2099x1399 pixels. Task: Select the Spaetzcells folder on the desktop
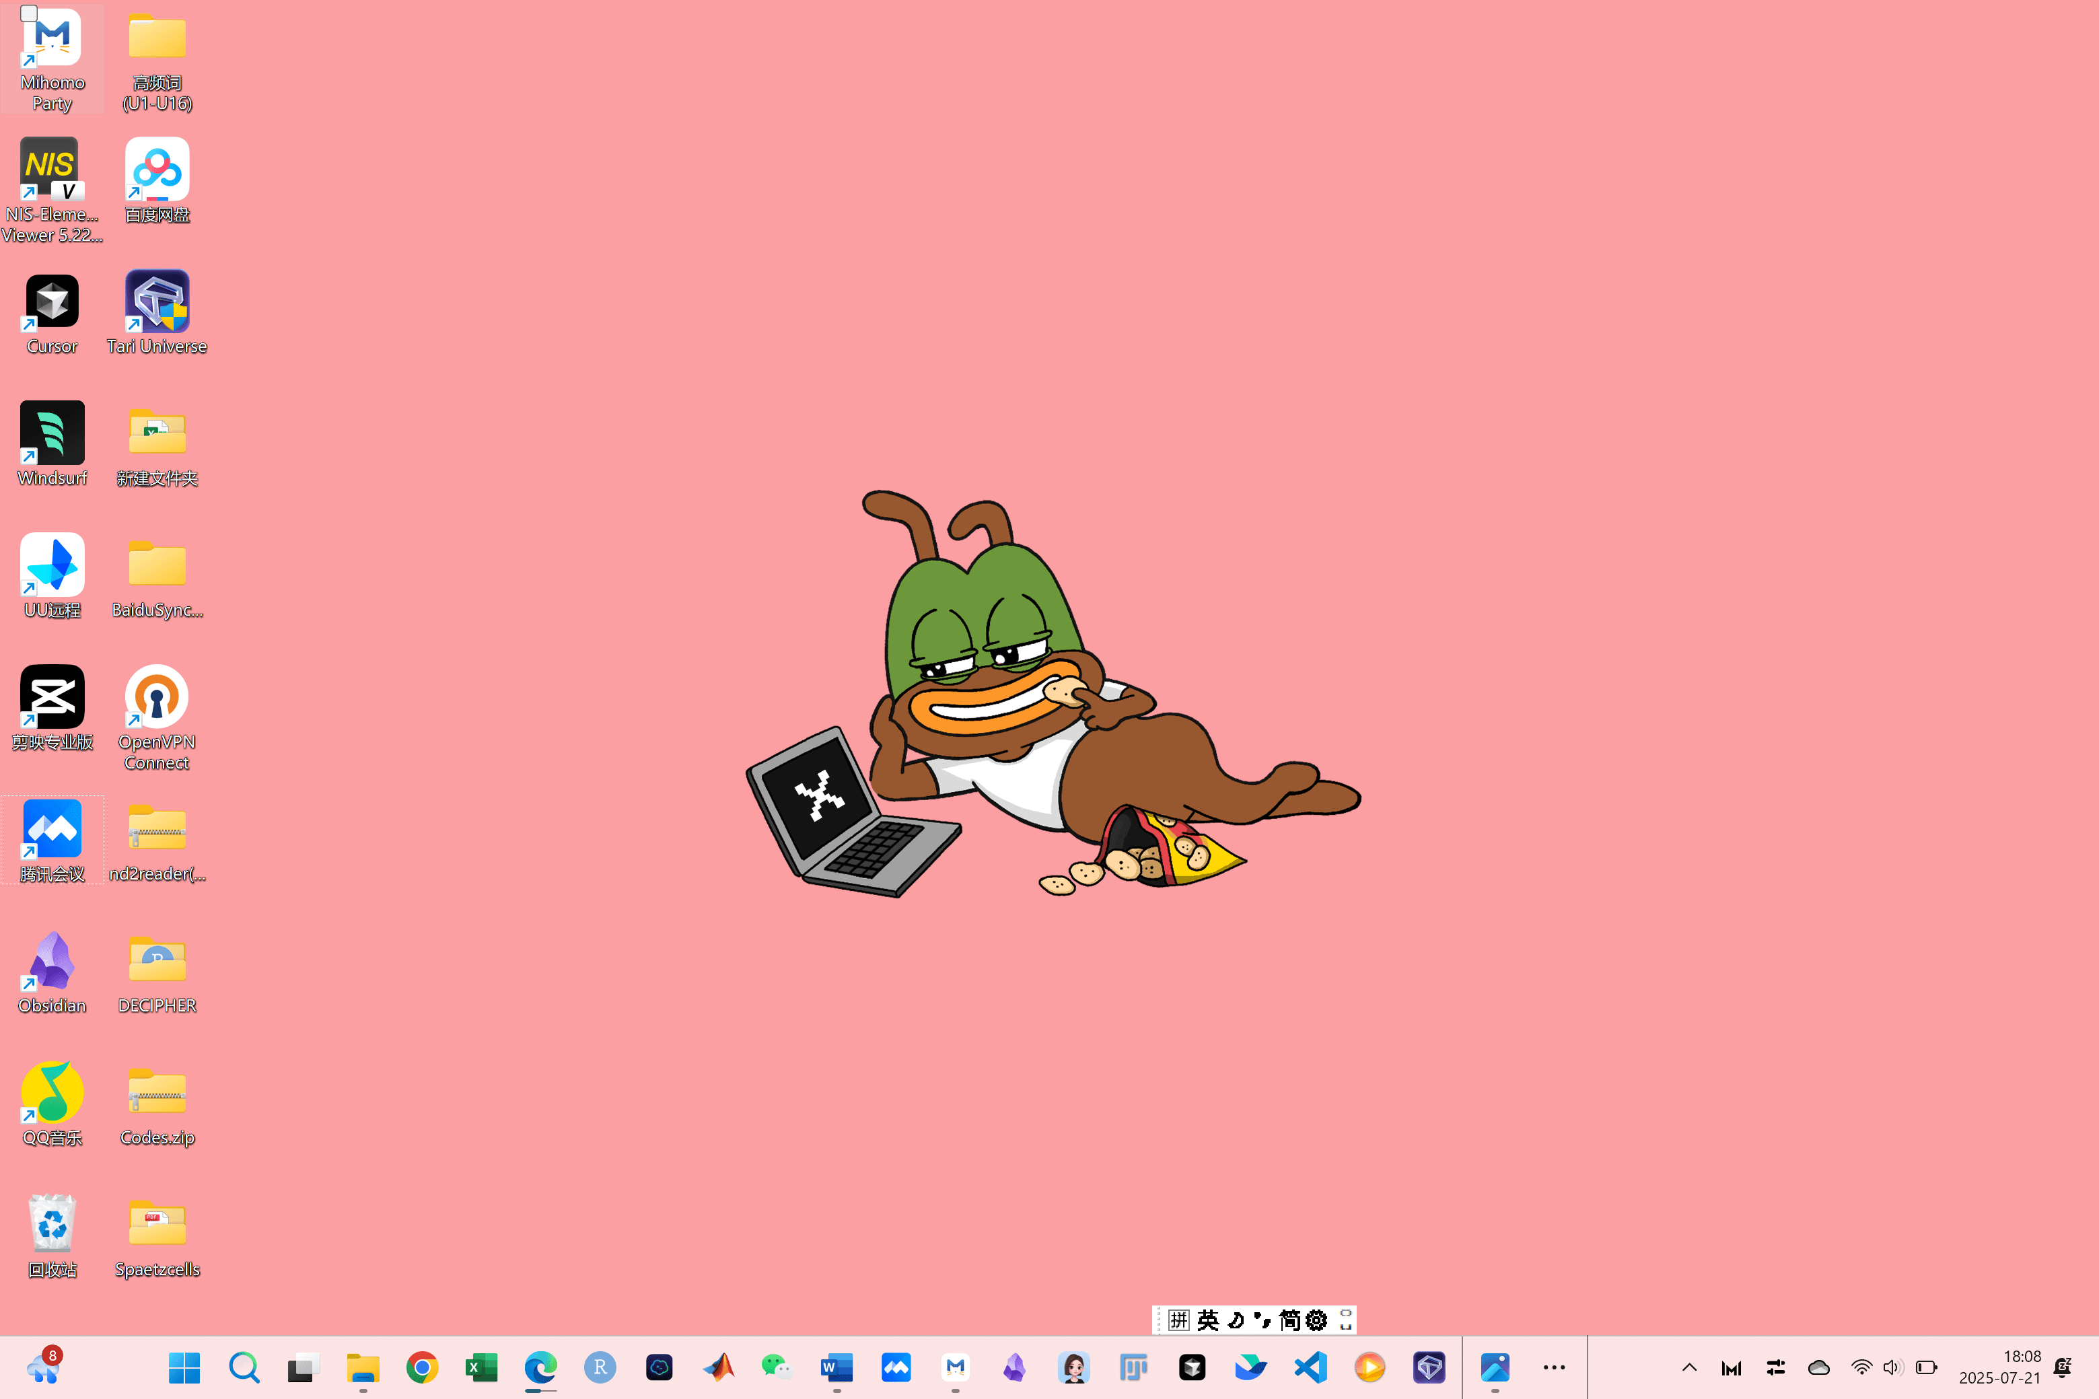click(157, 1237)
